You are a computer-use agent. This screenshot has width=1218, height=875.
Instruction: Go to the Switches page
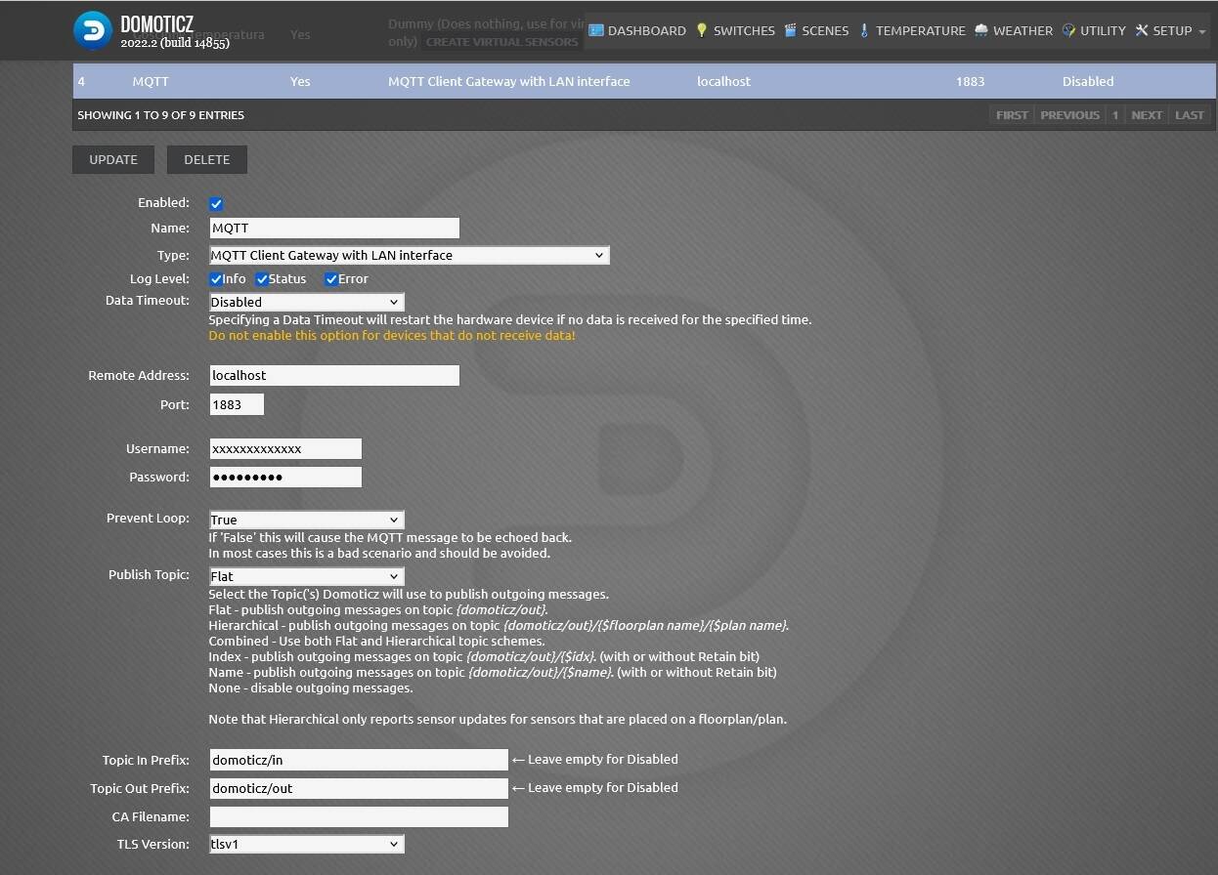tap(735, 30)
